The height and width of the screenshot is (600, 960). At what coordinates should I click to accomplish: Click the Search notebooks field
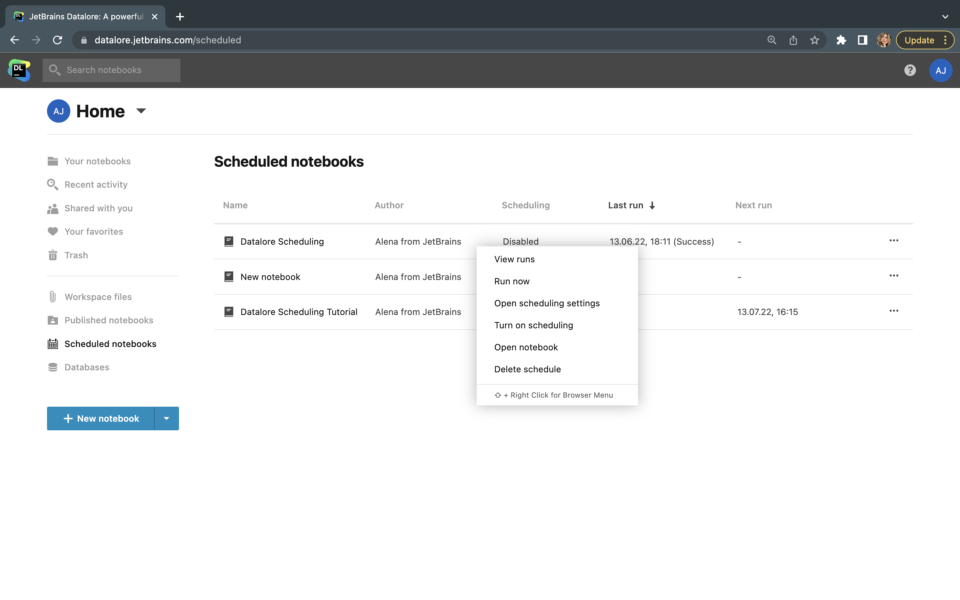tap(111, 70)
